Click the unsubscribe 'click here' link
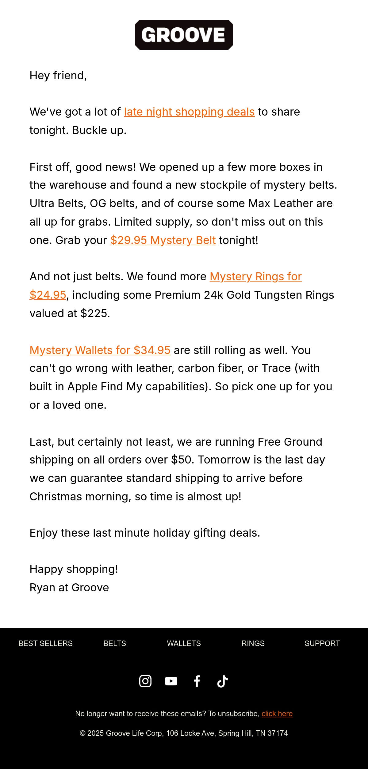 point(277,714)
